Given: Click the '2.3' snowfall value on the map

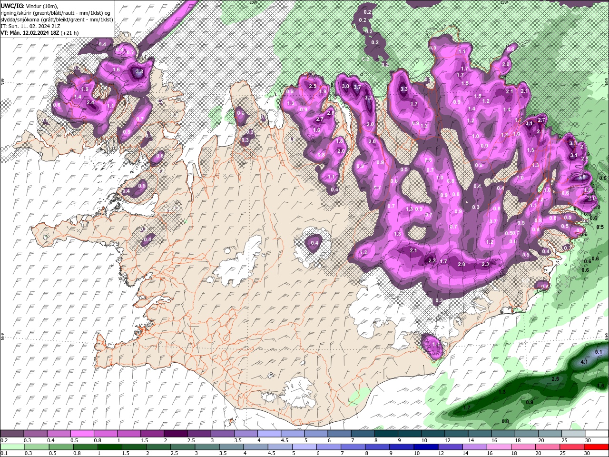Looking at the screenshot, I should 485,264.
